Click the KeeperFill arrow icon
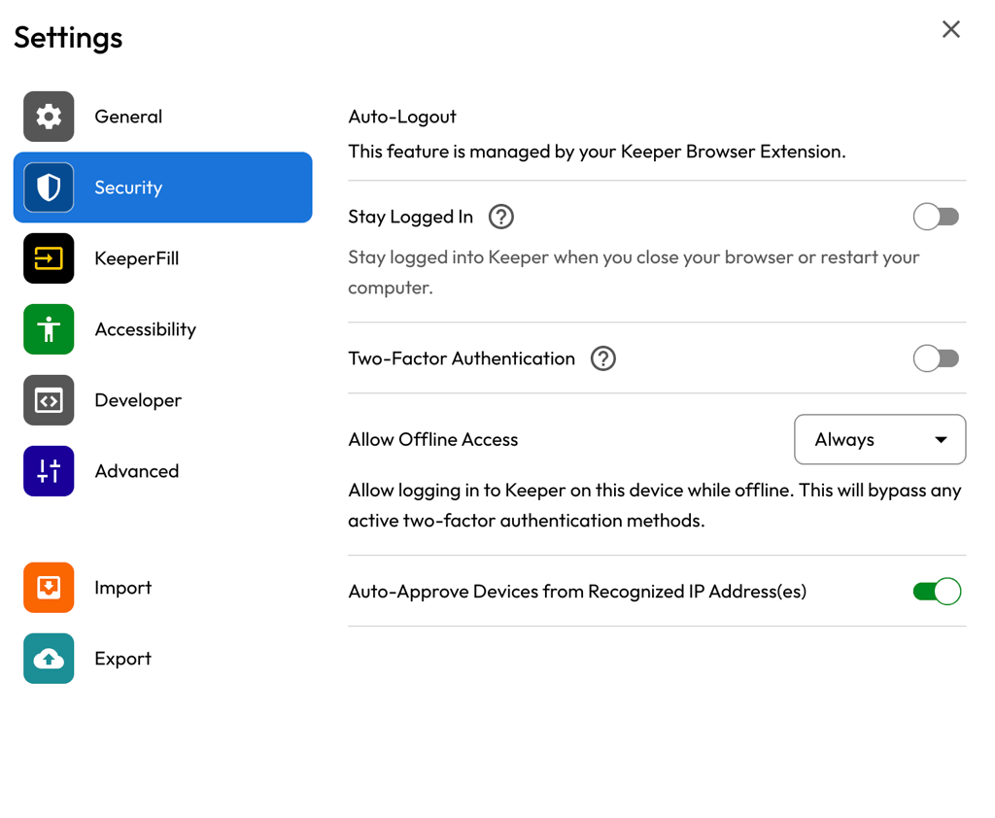This screenshot has width=995, height=818. point(49,258)
